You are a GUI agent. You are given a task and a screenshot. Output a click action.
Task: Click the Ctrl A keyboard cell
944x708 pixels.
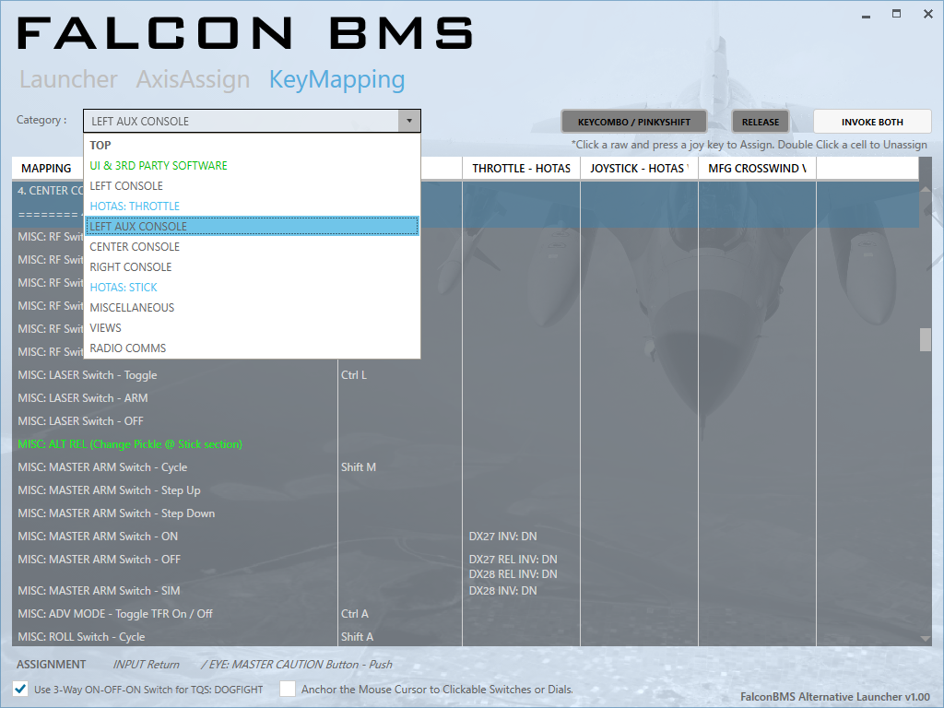coord(400,613)
